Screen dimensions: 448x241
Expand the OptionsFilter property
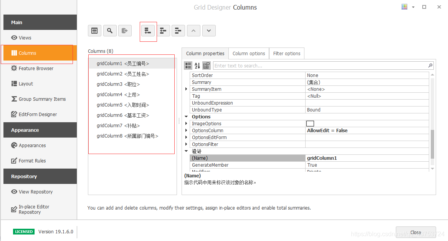tap(186, 144)
